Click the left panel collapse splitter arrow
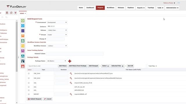This screenshot has height=104, width=186. (x=19, y=57)
